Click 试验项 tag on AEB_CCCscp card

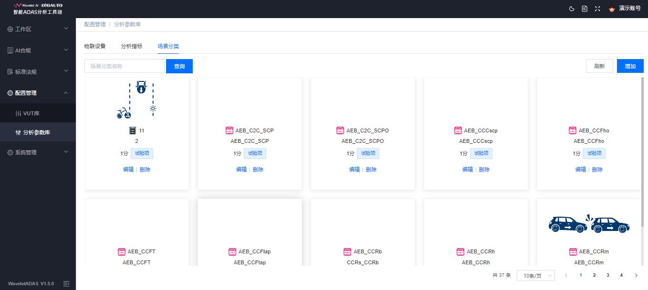click(x=481, y=153)
